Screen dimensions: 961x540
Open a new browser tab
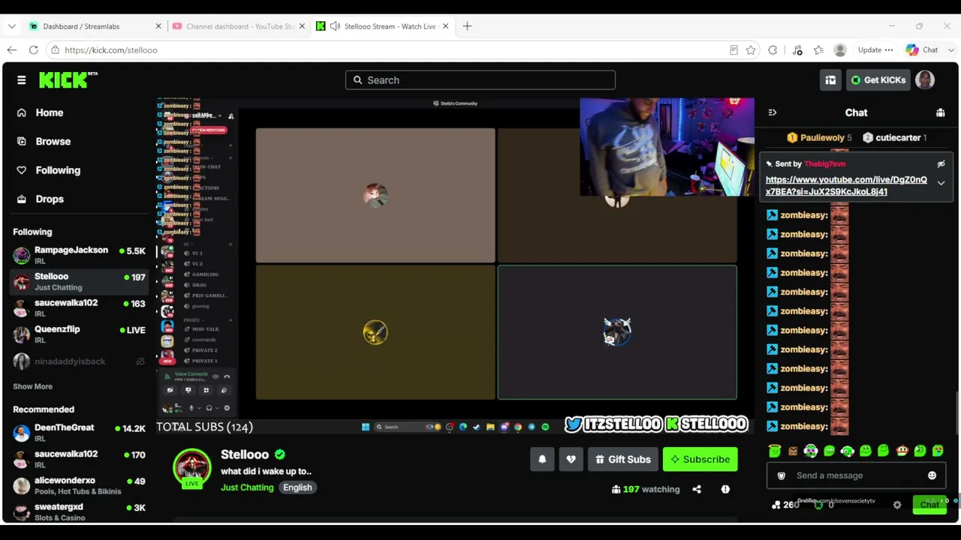coord(467,26)
